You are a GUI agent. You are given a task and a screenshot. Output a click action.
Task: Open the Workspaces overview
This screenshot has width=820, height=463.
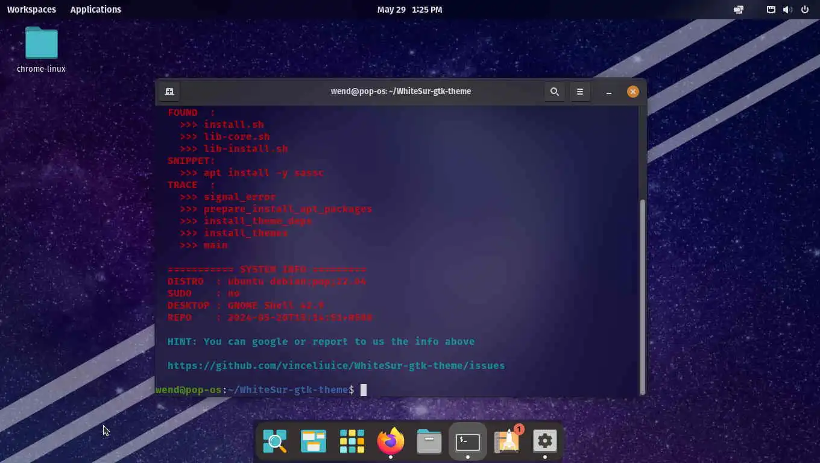pyautogui.click(x=31, y=10)
